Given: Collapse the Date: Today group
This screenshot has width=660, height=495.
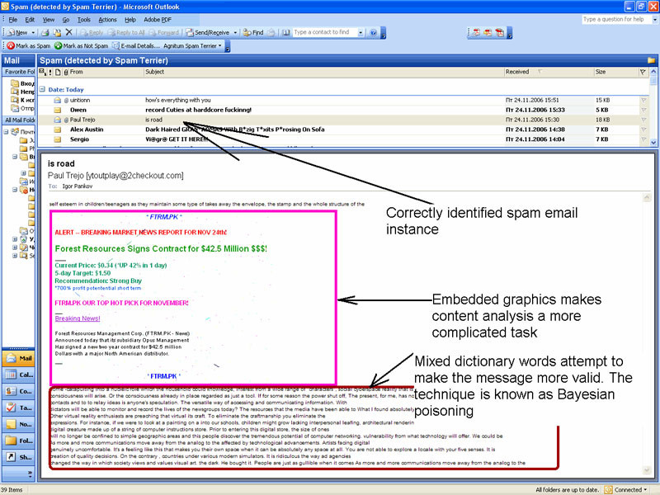Looking at the screenshot, I should (42, 89).
